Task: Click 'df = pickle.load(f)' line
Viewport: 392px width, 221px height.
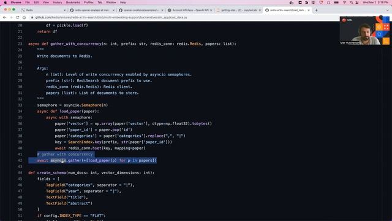Action: coord(67,26)
